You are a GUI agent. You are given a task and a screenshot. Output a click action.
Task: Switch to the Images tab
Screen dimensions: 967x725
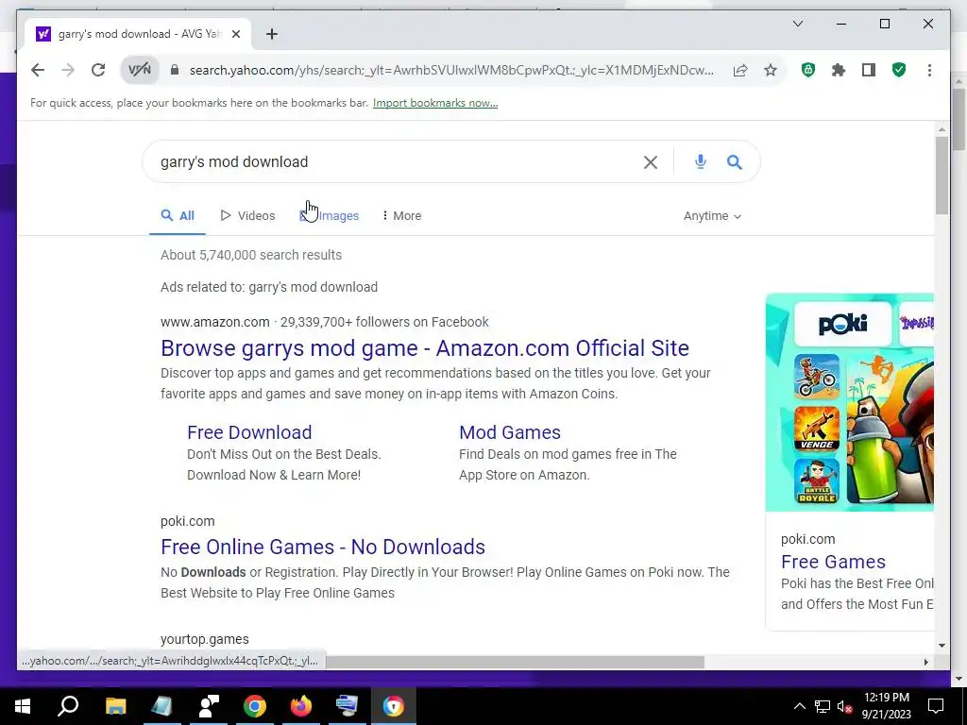(x=330, y=216)
